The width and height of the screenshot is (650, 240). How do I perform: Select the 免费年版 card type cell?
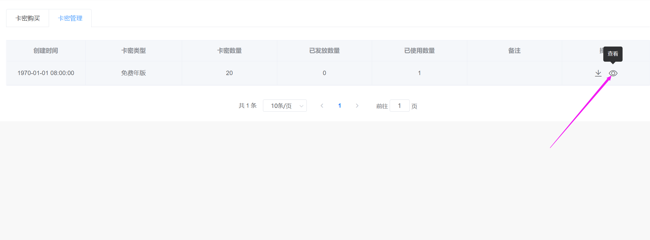pyautogui.click(x=134, y=73)
